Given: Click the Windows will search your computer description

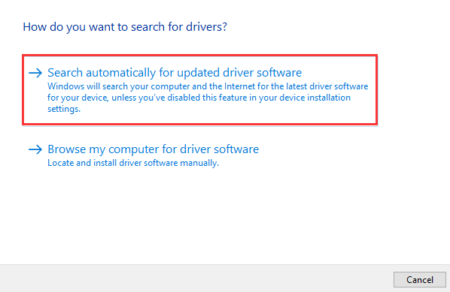Looking at the screenshot, I should point(208,98).
